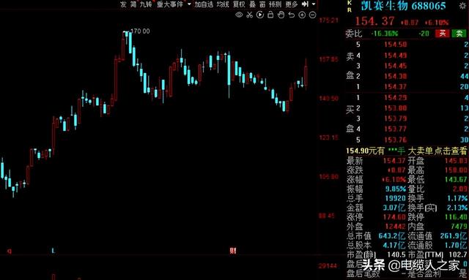Open settings gear beside 688065
This screenshot has width=469, height=280.
pos(462,5)
